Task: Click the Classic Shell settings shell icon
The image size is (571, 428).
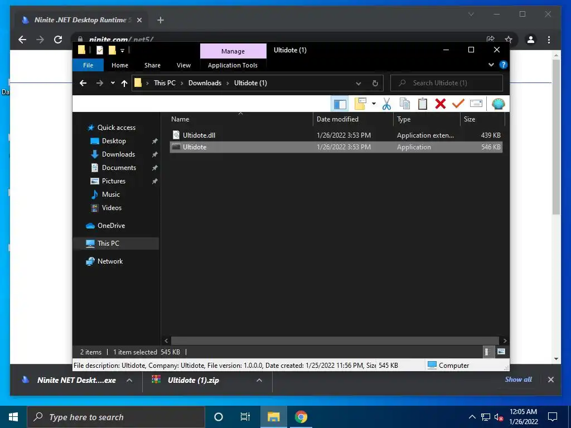Action: coord(498,104)
